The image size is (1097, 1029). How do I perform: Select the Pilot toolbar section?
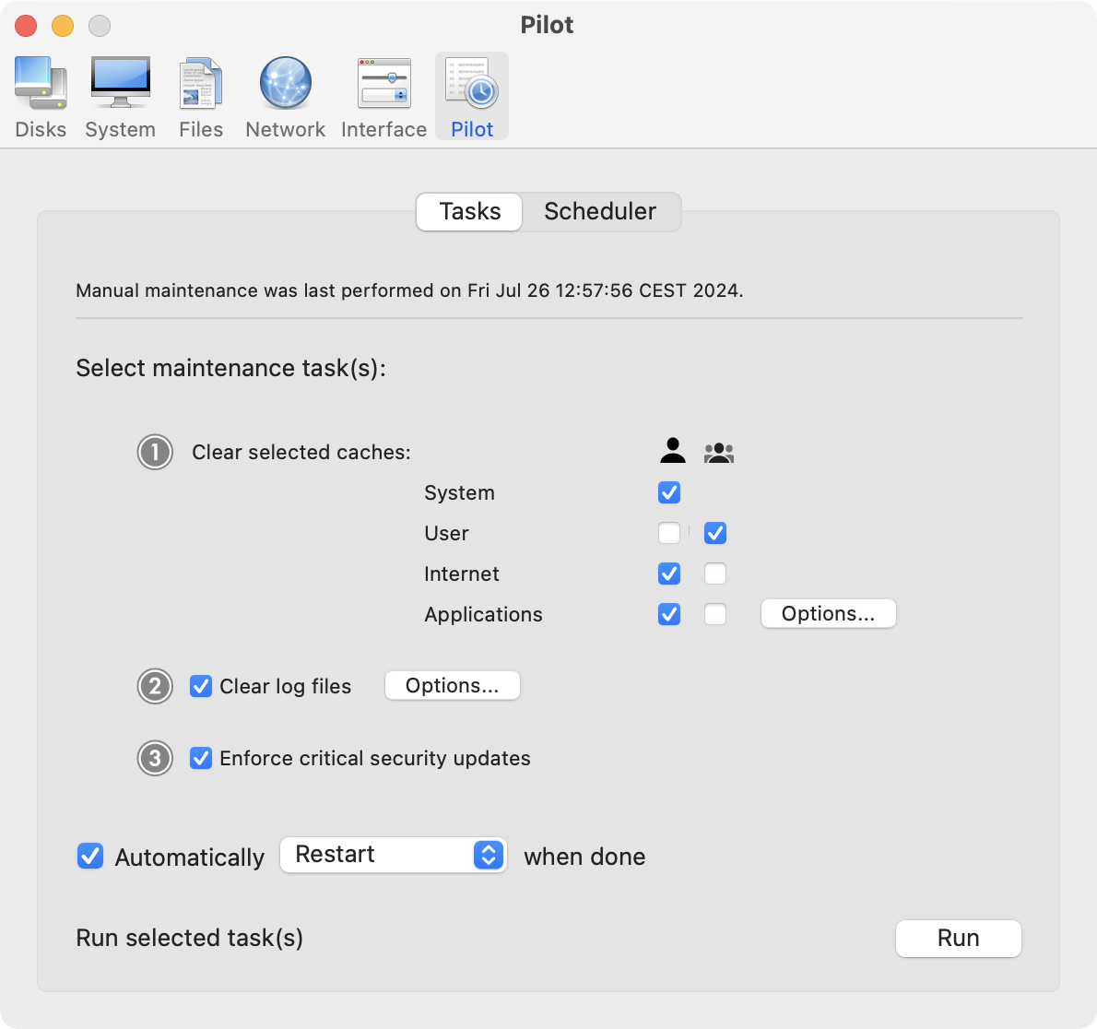[x=472, y=98]
